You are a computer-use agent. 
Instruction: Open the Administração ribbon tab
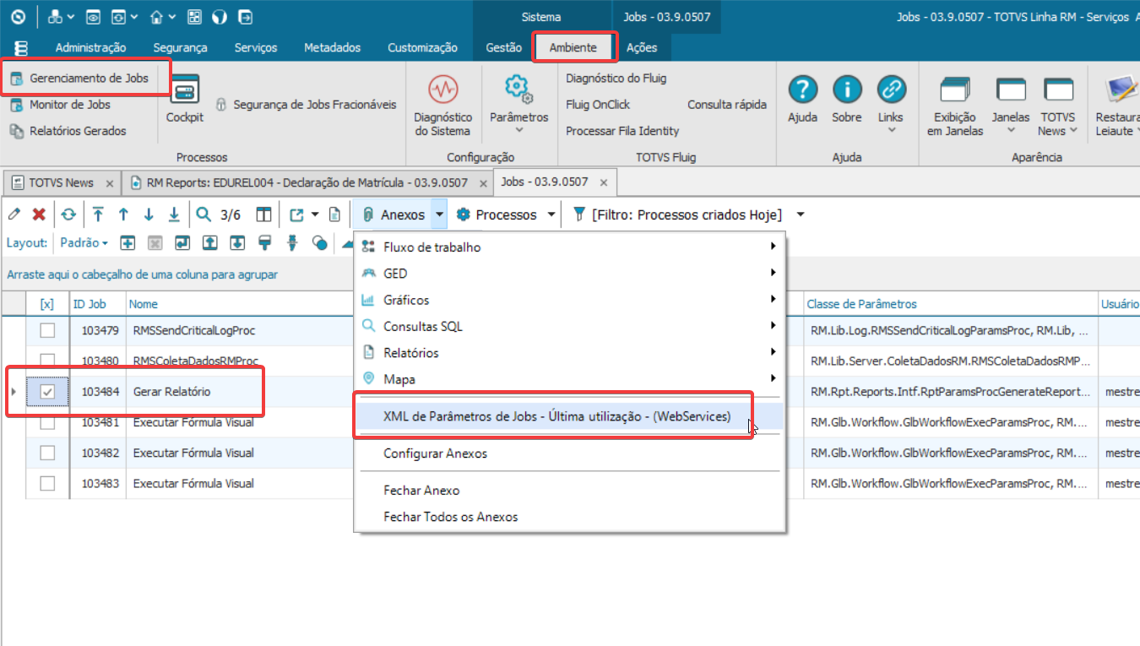90,47
